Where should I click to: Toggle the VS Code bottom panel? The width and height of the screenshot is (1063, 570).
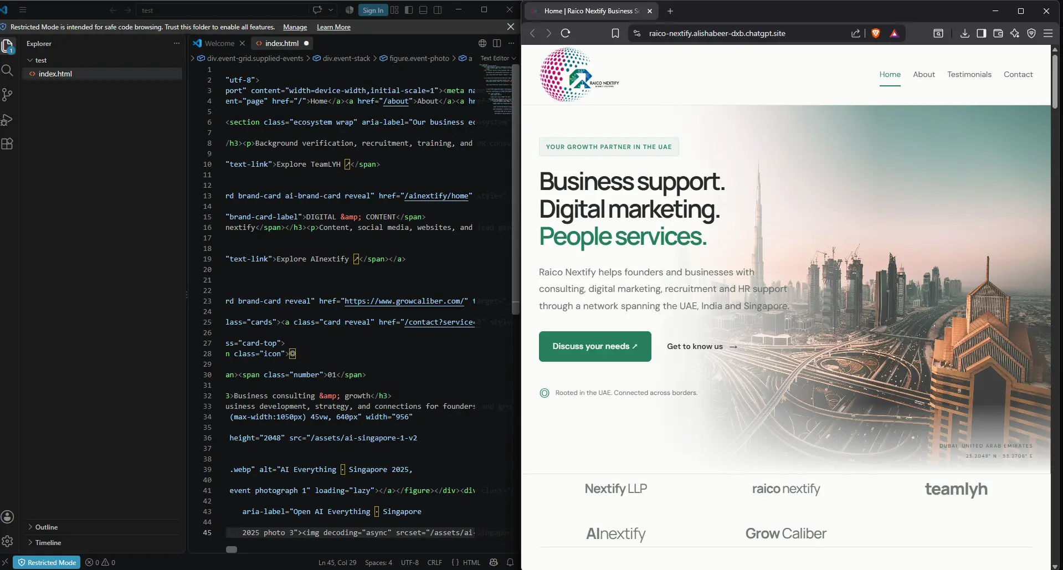[x=423, y=10]
